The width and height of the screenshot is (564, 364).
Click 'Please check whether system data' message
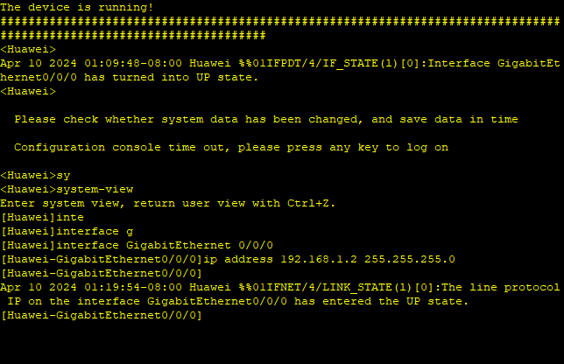[x=266, y=119]
